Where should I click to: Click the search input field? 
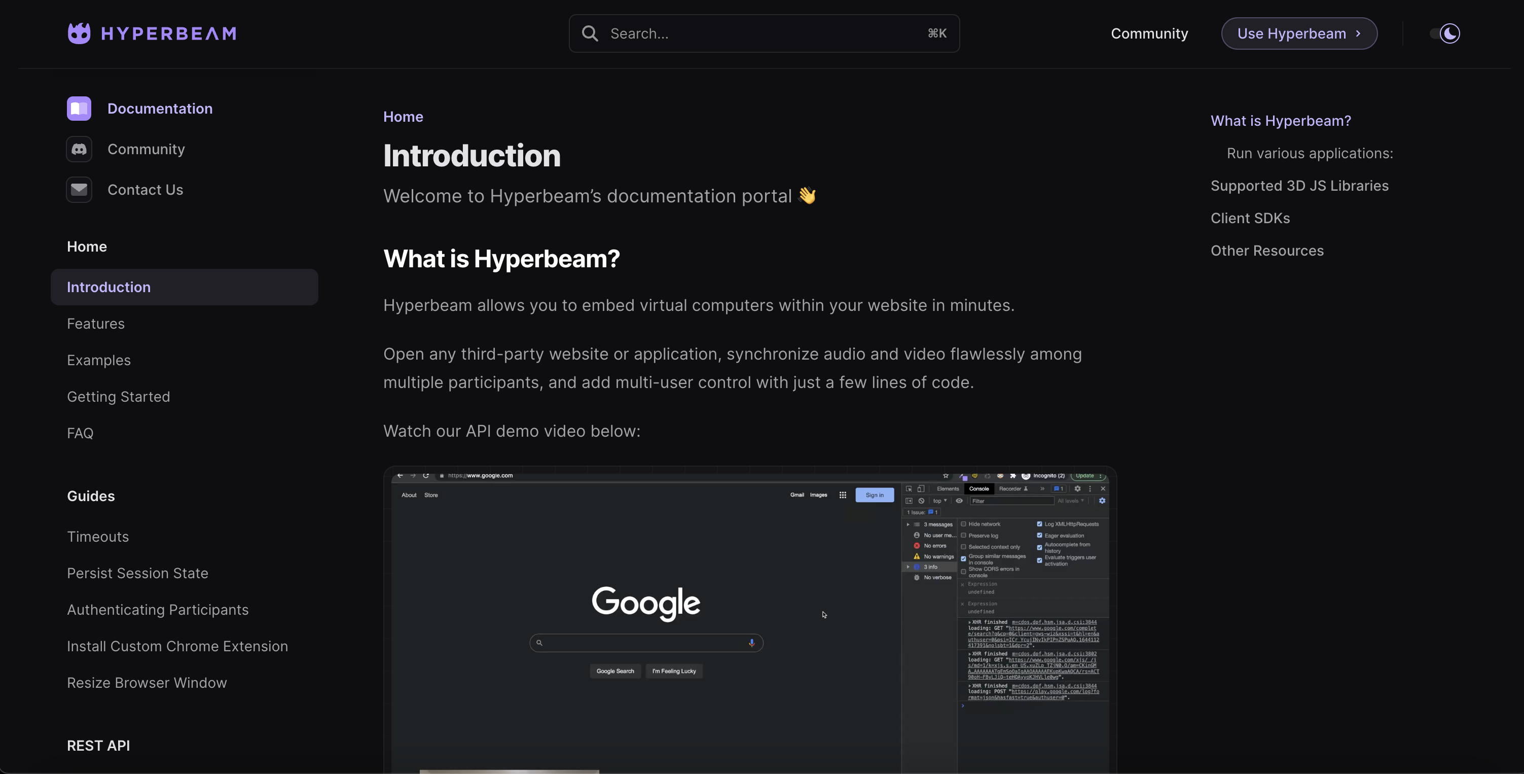click(764, 33)
